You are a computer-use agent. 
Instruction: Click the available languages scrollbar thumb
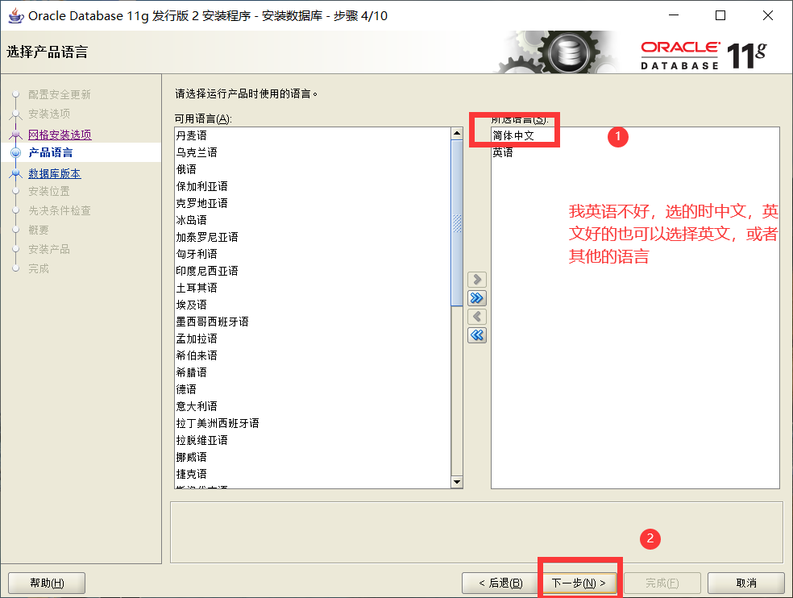[457, 223]
